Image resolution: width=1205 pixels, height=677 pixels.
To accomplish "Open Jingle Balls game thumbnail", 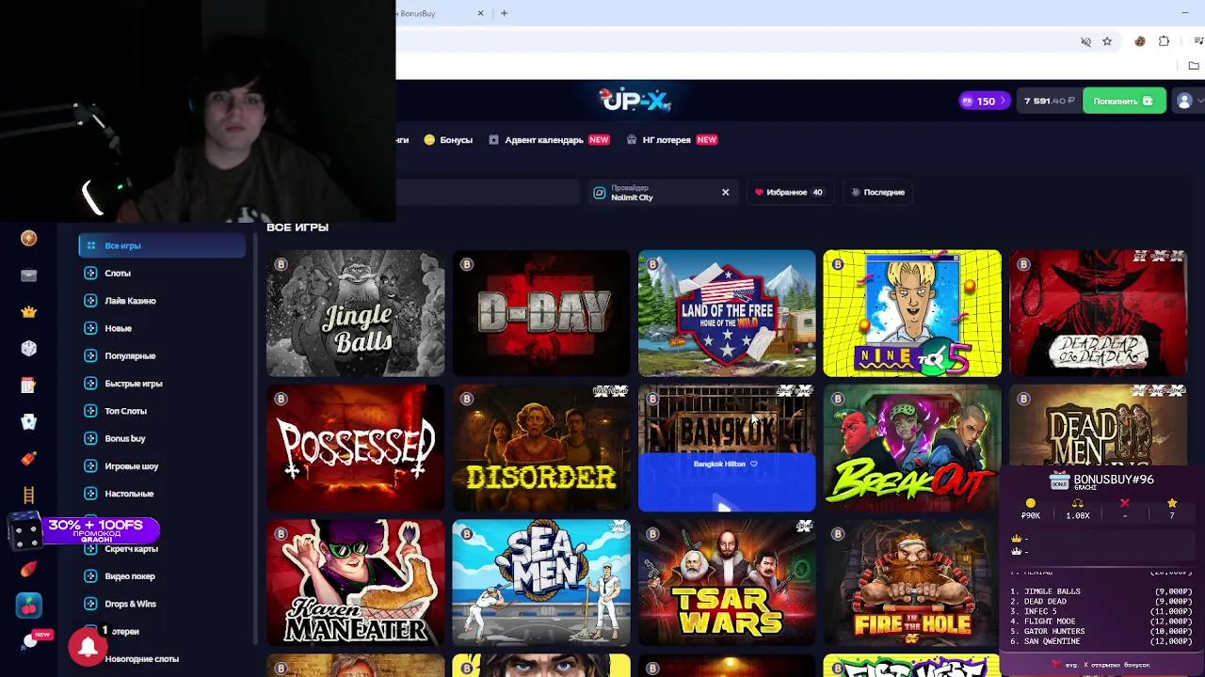I will pyautogui.click(x=355, y=313).
